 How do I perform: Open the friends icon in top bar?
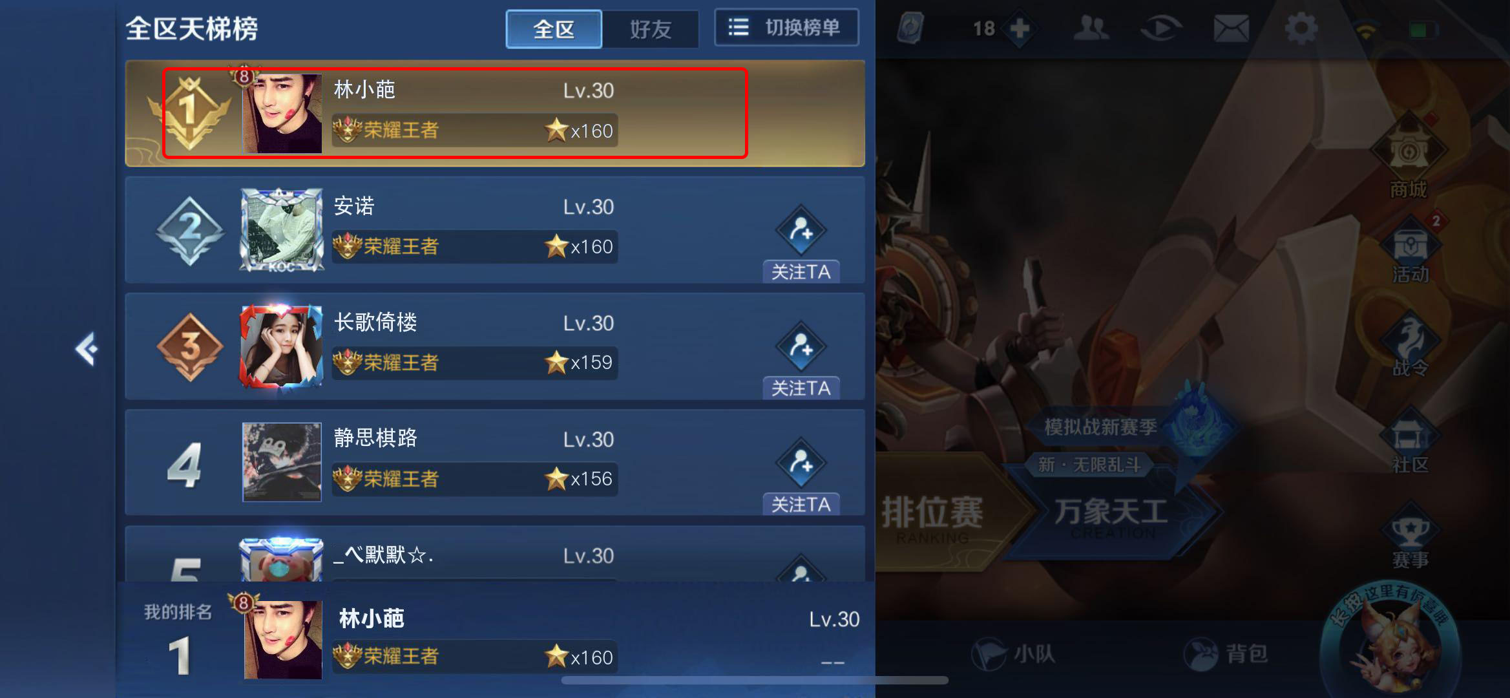click(x=1091, y=28)
